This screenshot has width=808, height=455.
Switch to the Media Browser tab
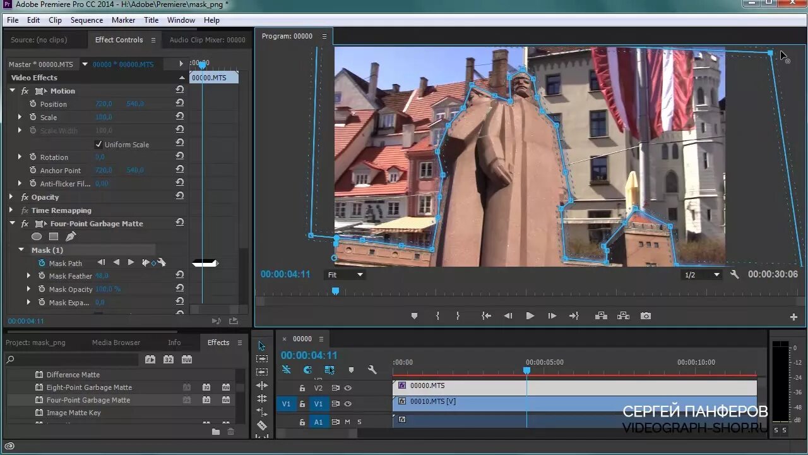116,343
